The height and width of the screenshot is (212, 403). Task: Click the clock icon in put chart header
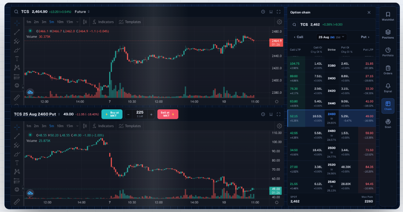click(263, 114)
